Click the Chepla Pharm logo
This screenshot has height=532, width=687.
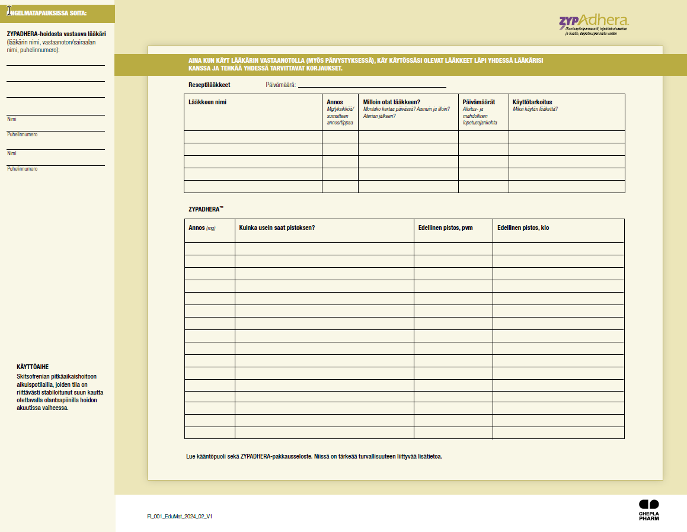(649, 510)
